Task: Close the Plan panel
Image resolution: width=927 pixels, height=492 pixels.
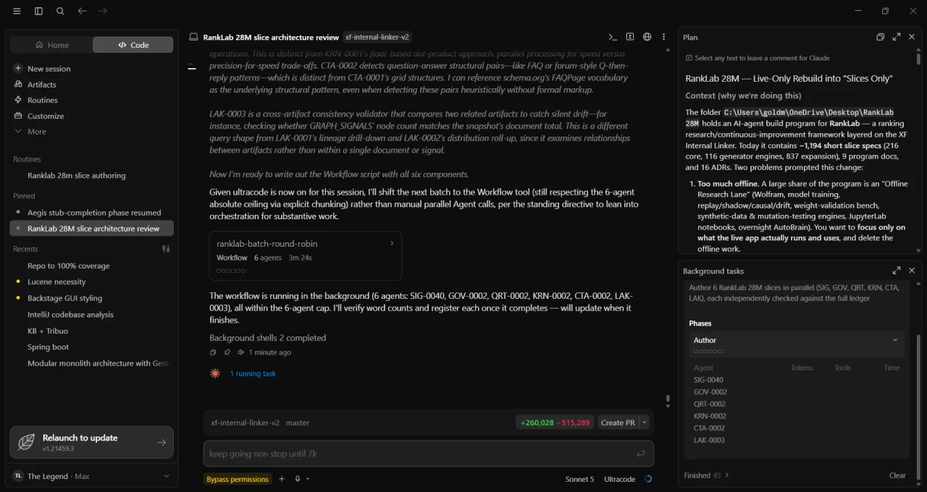Action: [x=912, y=37]
